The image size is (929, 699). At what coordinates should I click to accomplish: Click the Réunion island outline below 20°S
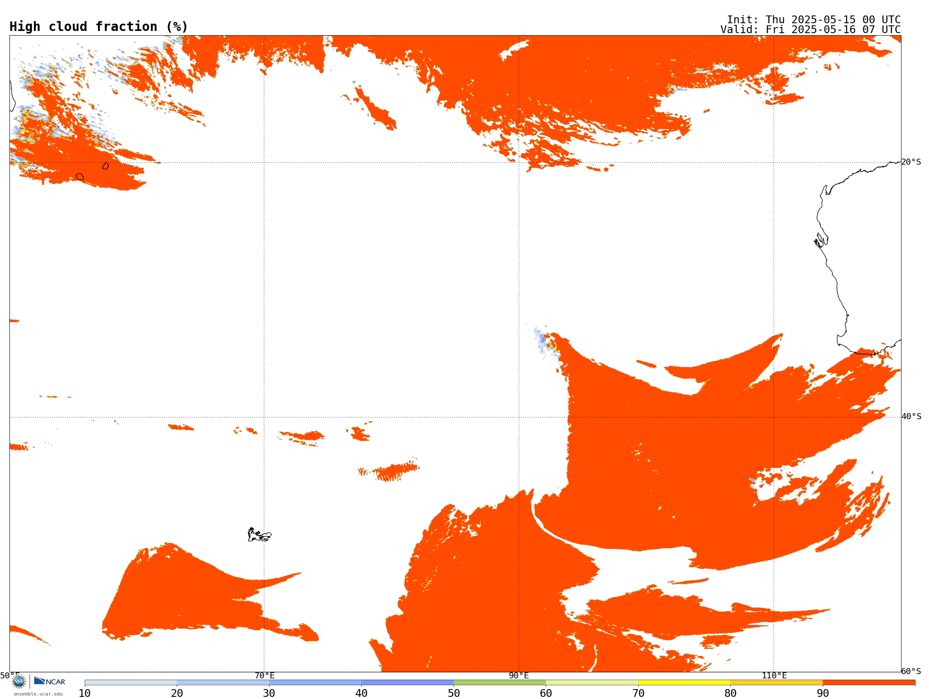pyautogui.click(x=80, y=177)
